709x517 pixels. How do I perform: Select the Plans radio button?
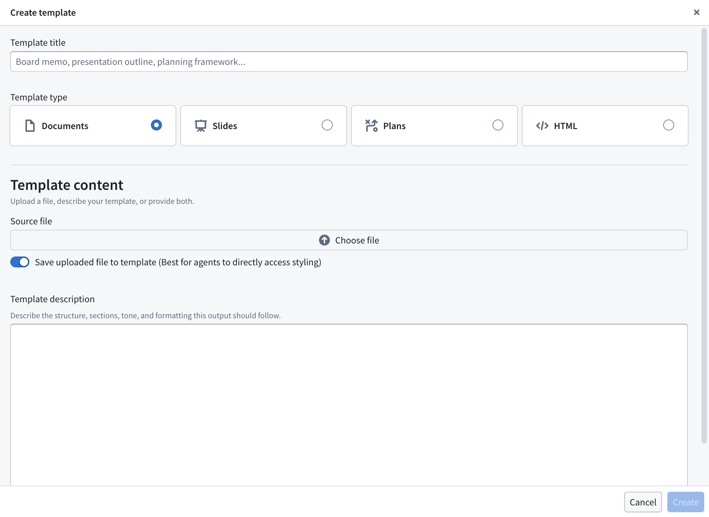point(498,125)
